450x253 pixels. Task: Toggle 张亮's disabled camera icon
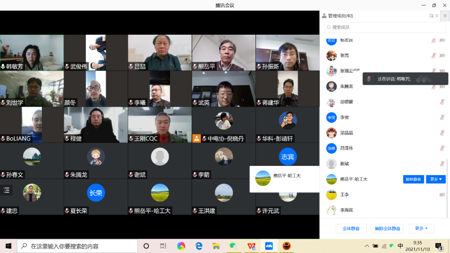click(x=442, y=56)
